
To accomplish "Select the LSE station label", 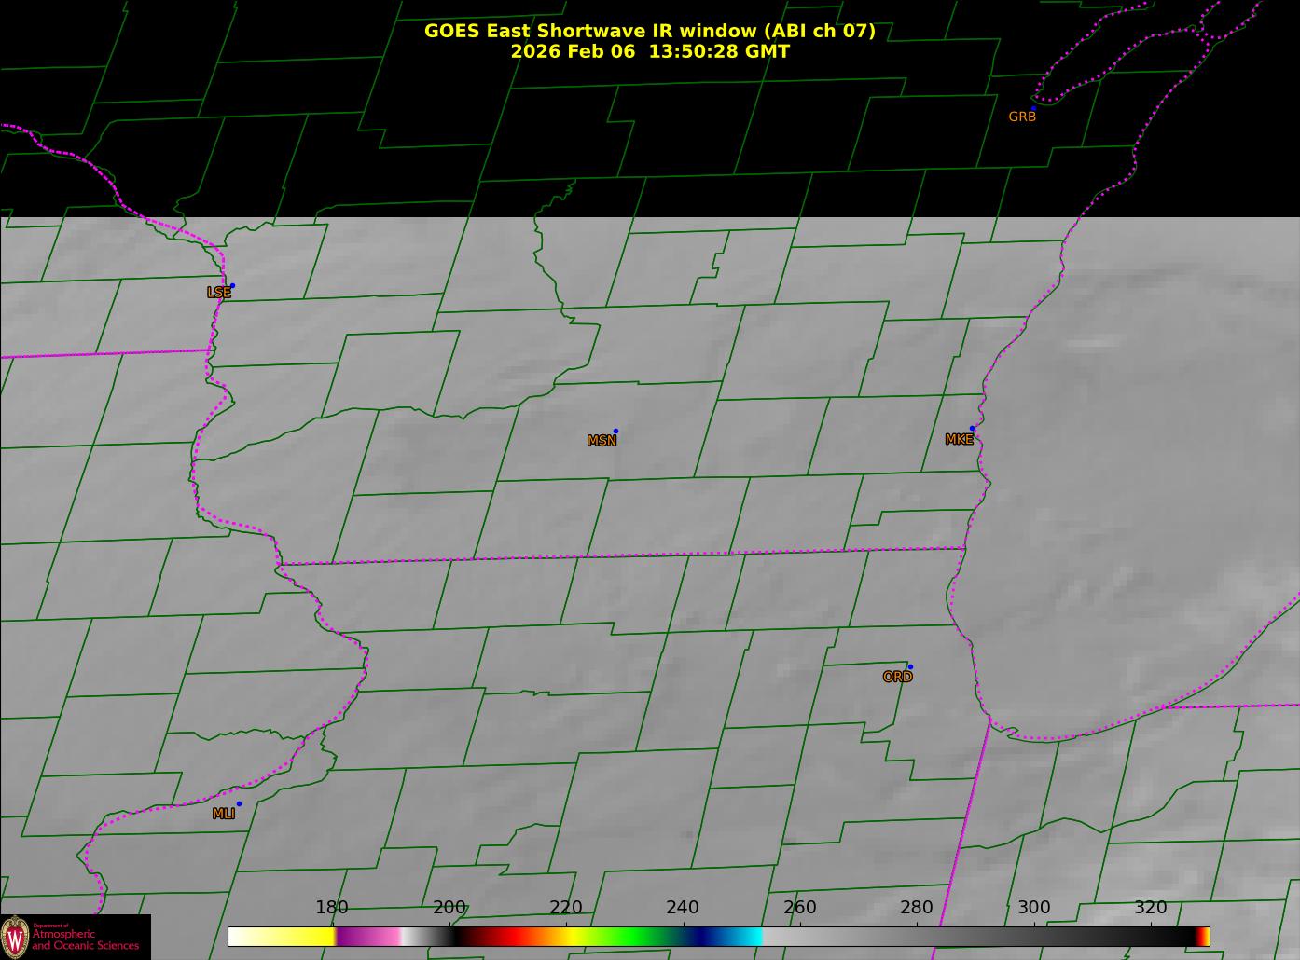I will (218, 293).
